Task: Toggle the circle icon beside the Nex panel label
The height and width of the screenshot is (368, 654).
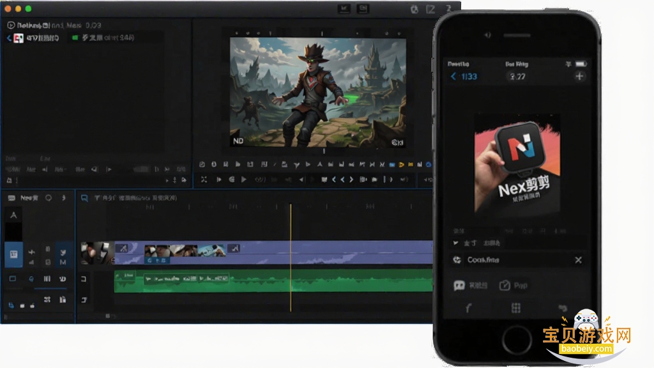Action: [x=49, y=198]
